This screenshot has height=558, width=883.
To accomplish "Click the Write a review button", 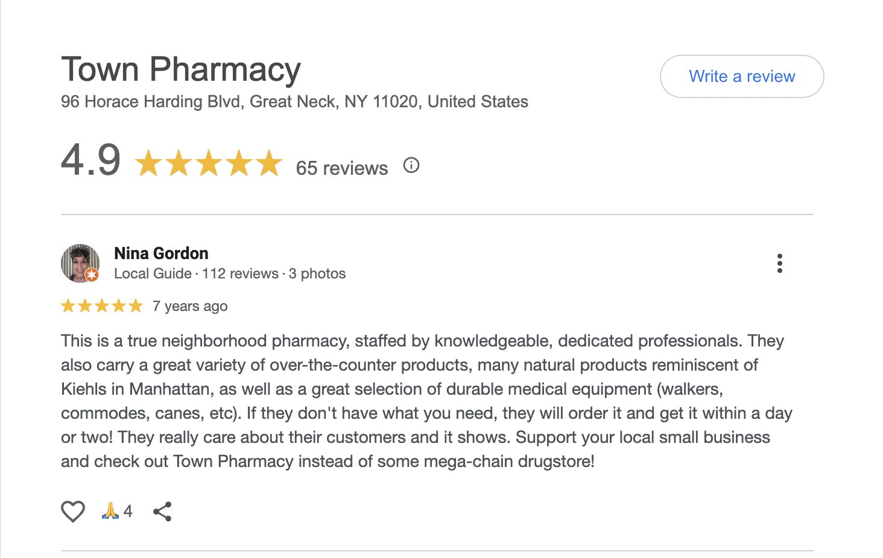I will (x=741, y=77).
